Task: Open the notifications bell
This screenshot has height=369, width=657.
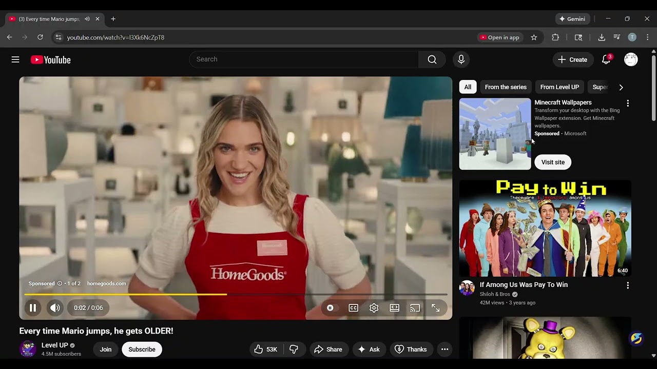Action: point(606,59)
